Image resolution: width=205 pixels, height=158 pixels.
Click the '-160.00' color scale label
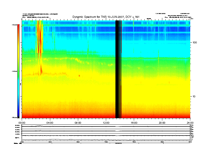[x=14, y=117]
